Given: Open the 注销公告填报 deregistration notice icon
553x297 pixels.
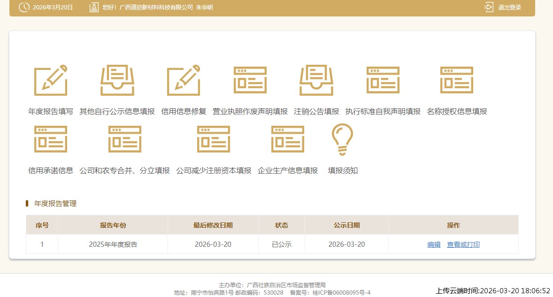Looking at the screenshot, I should pos(316,80).
